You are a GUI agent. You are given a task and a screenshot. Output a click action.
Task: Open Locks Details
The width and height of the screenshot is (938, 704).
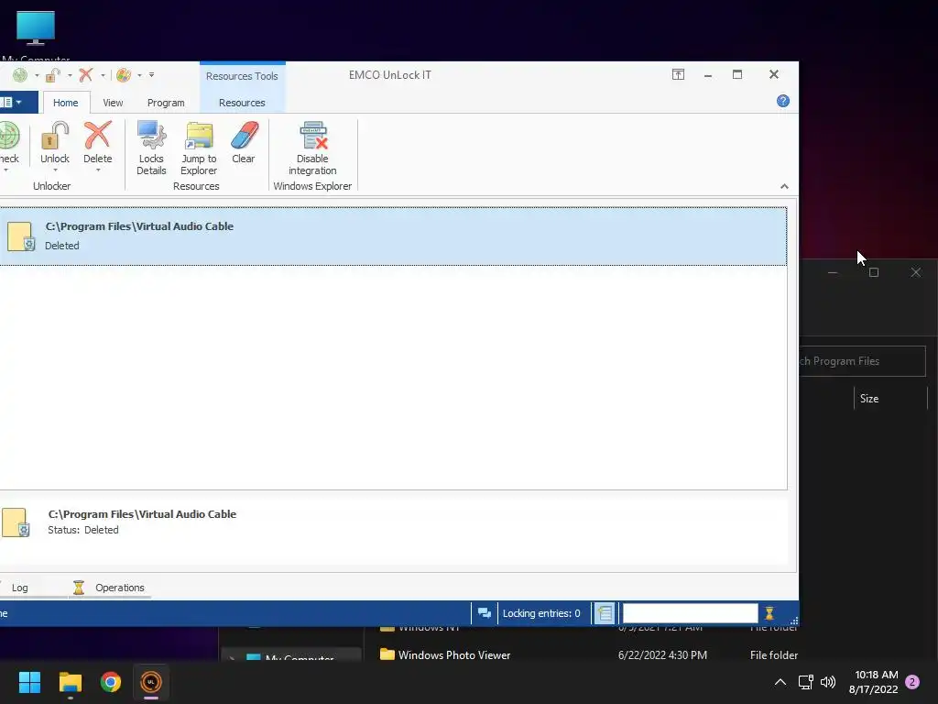coord(151,148)
